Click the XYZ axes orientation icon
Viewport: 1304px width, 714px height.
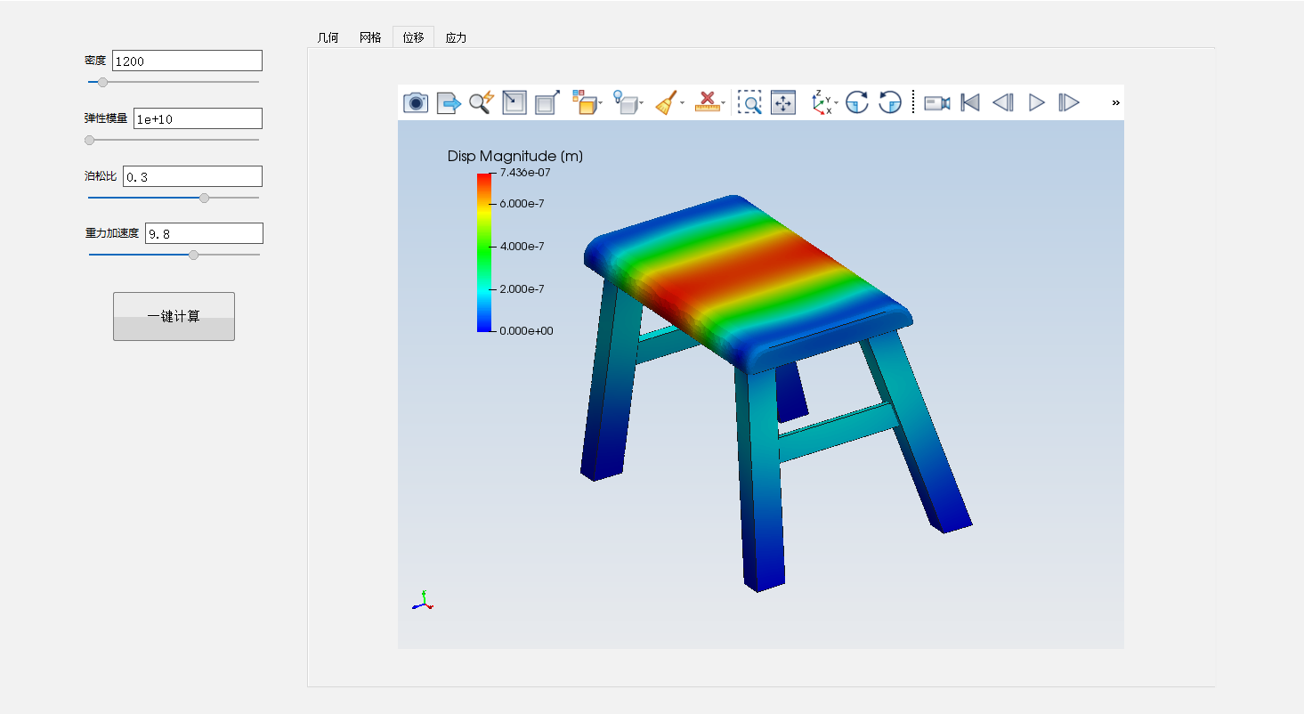coord(822,102)
